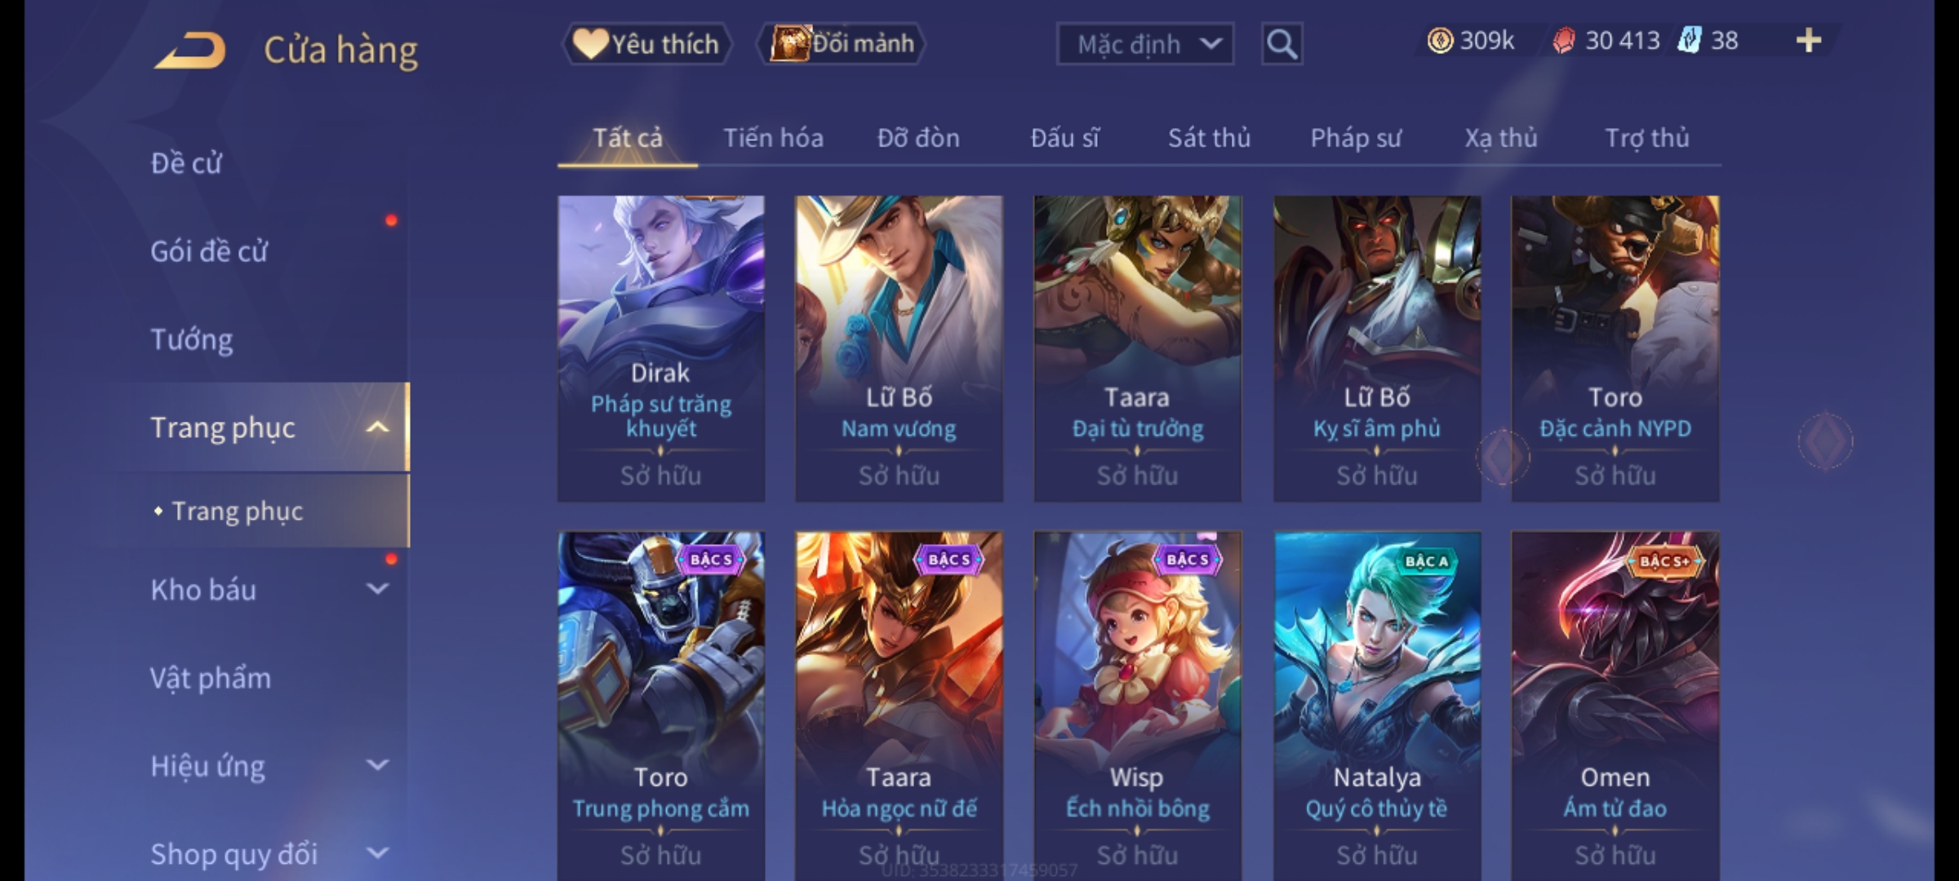The image size is (1959, 881).
Task: Open Gói đề cử in sidebar
Action: point(209,251)
